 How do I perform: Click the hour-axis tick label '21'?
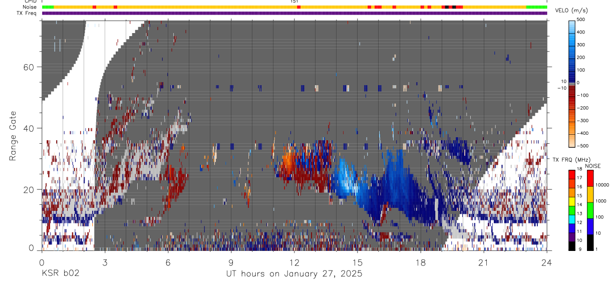coord(484,262)
